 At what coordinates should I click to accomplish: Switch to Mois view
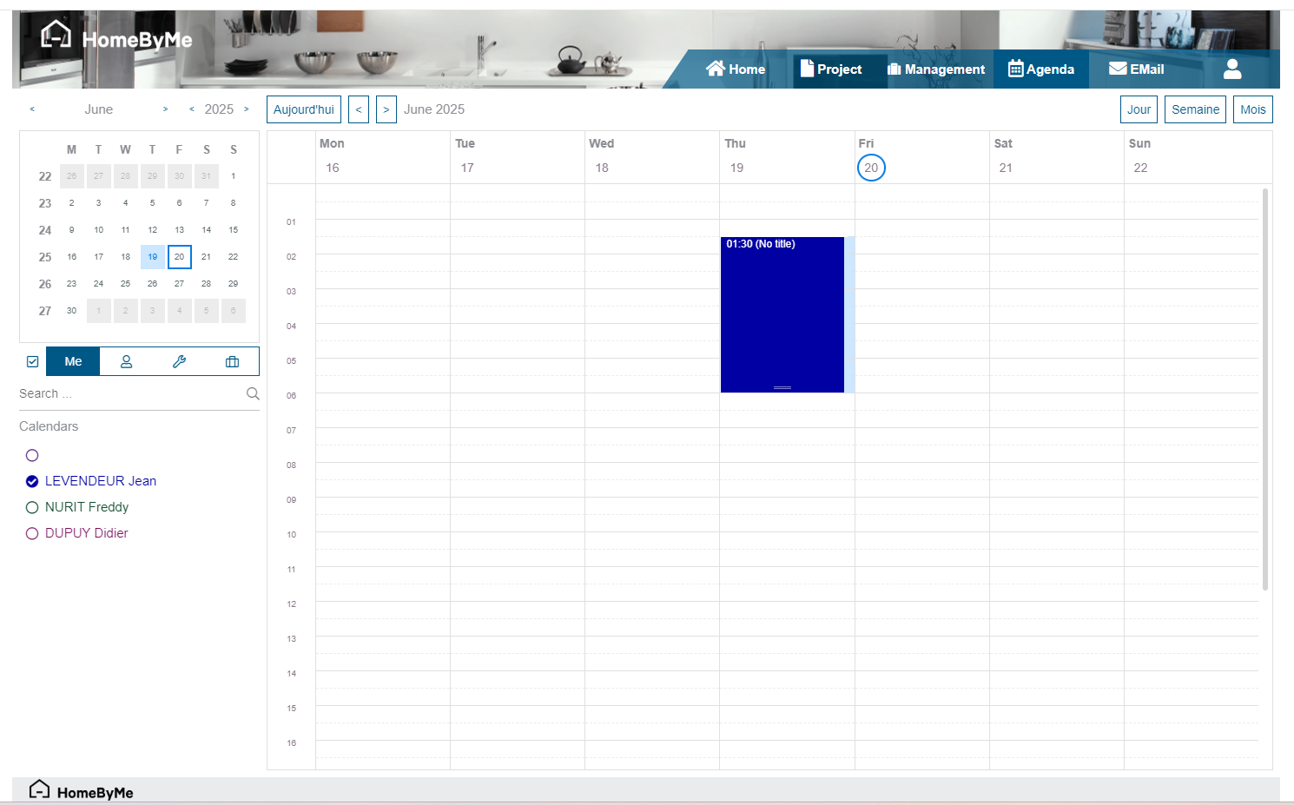tap(1252, 109)
